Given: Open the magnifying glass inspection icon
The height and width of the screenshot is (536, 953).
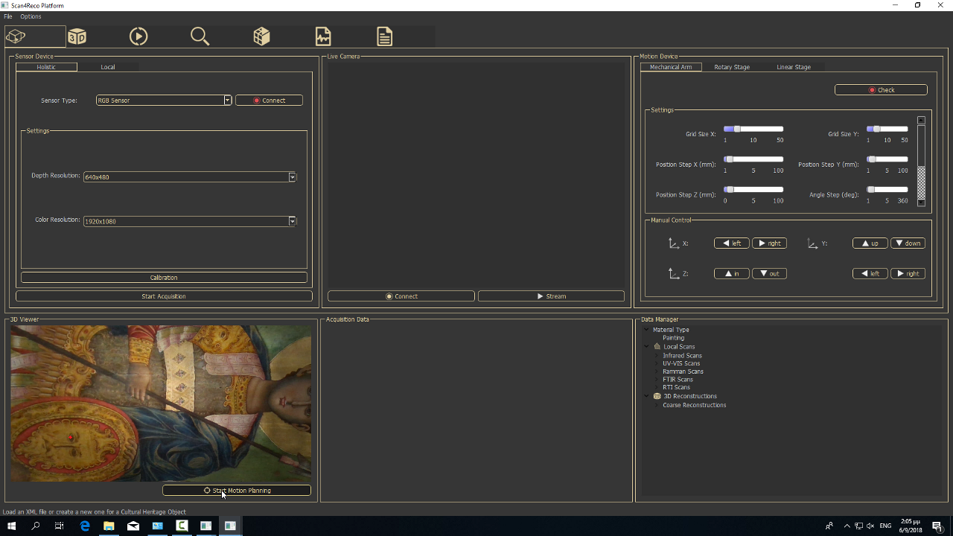Looking at the screenshot, I should 200,36.
